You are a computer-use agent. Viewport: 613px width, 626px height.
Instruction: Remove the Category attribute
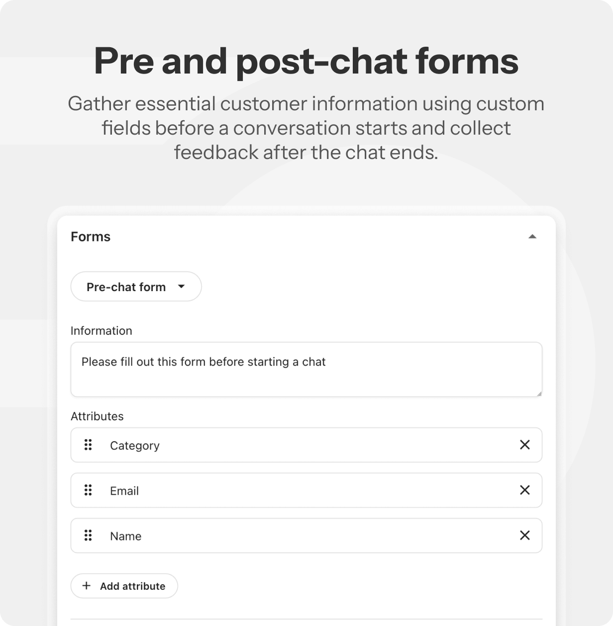pos(524,445)
